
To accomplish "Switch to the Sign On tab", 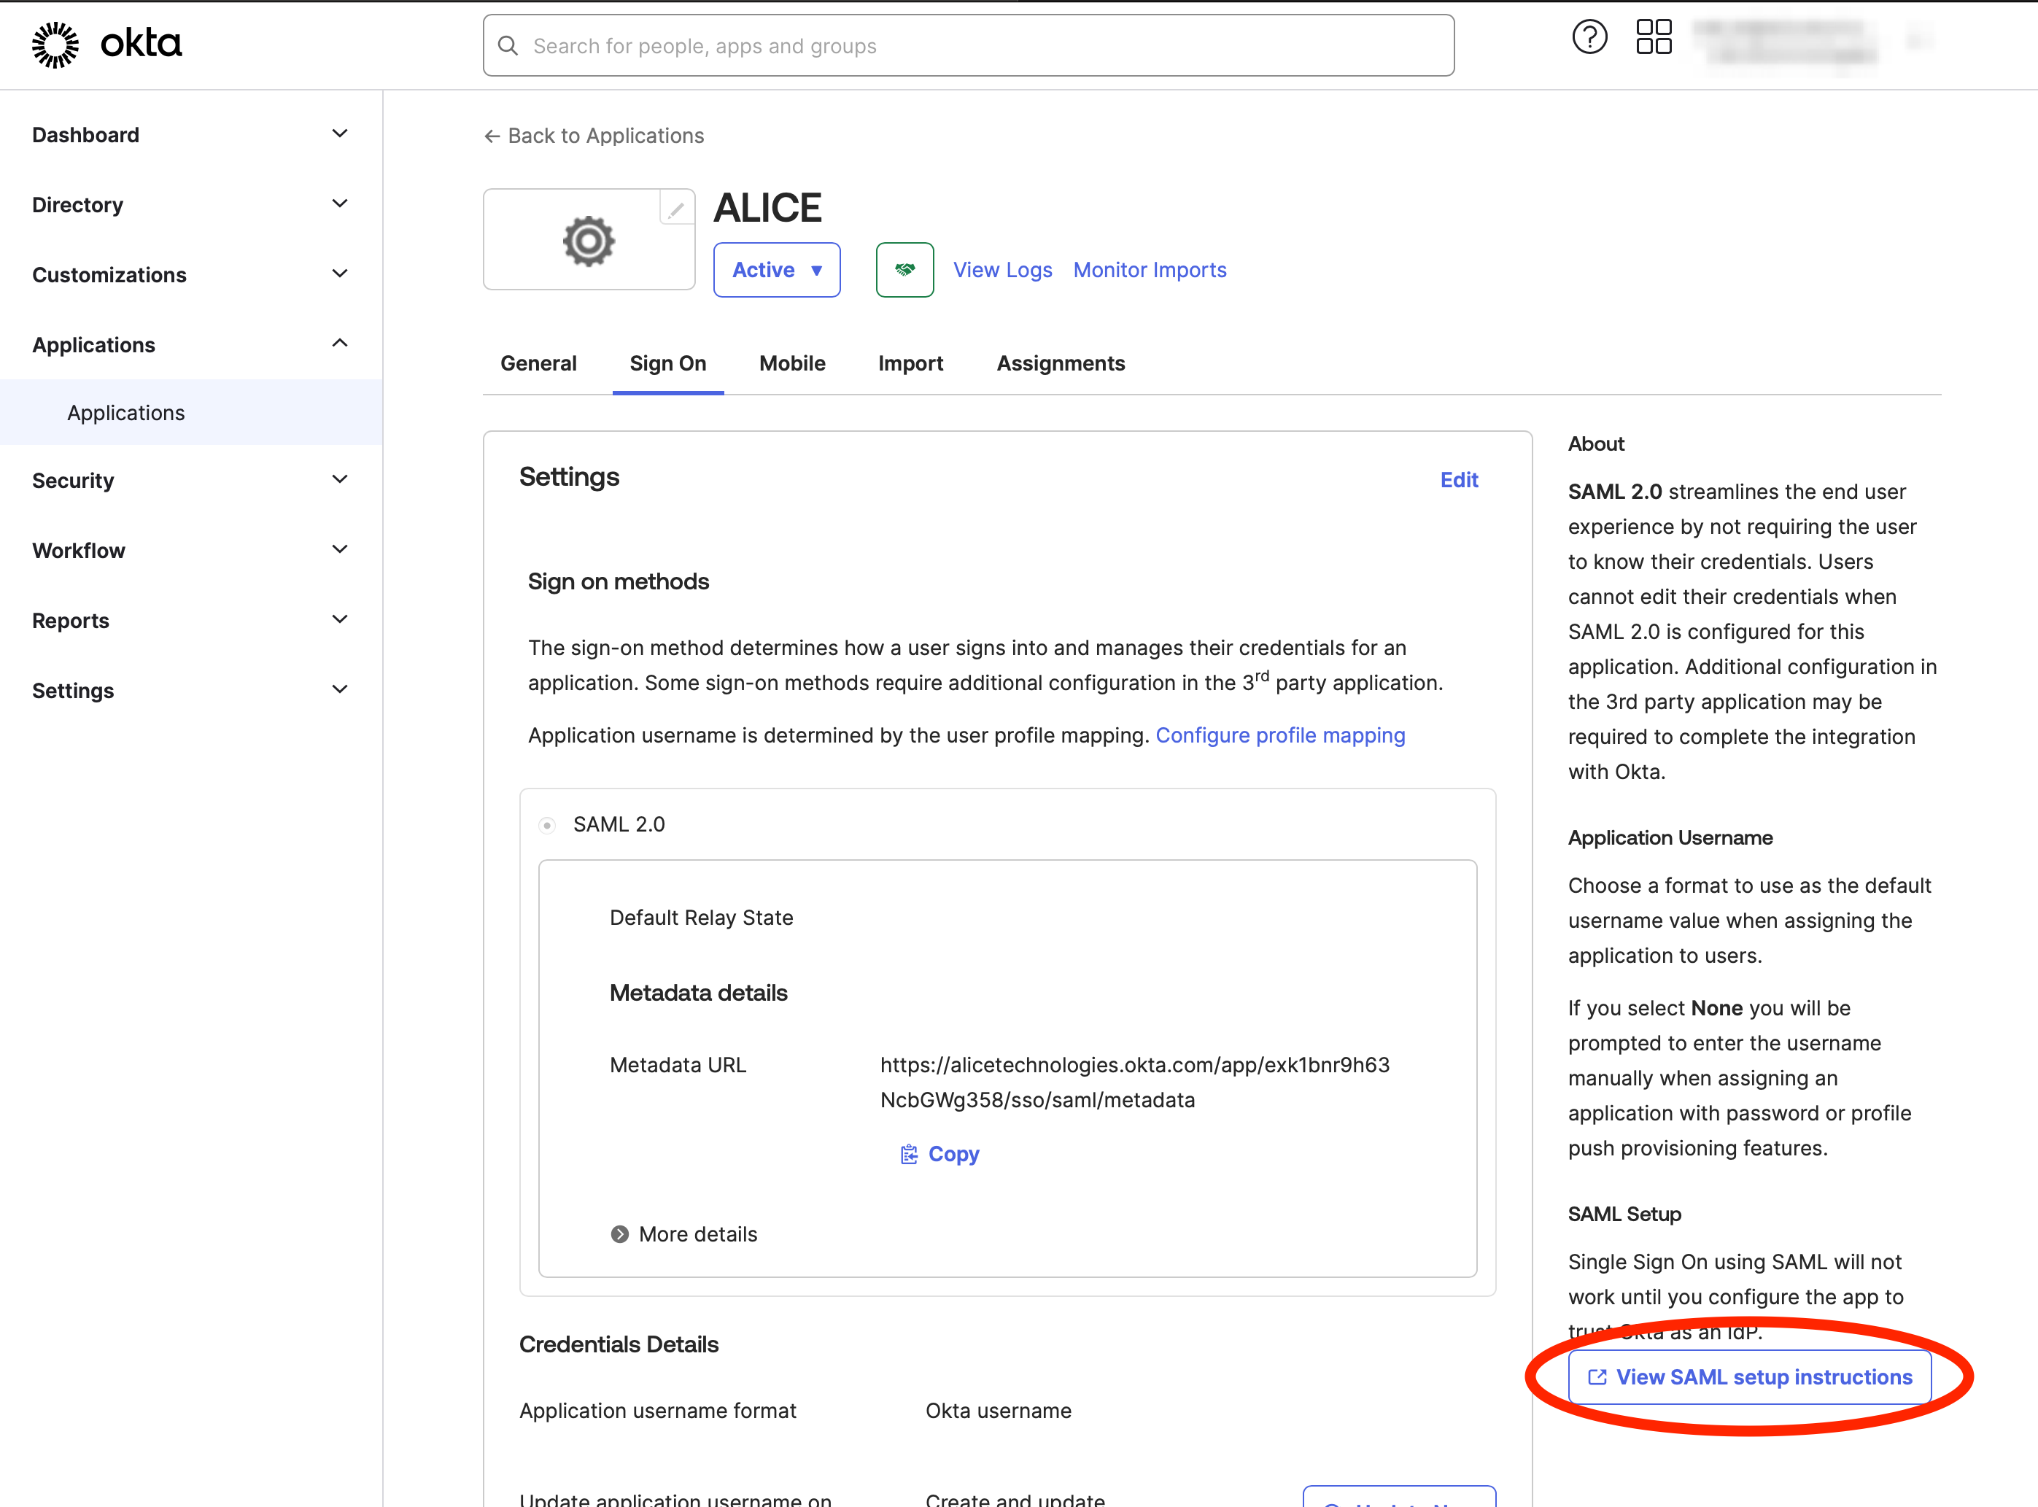I will click(x=667, y=363).
